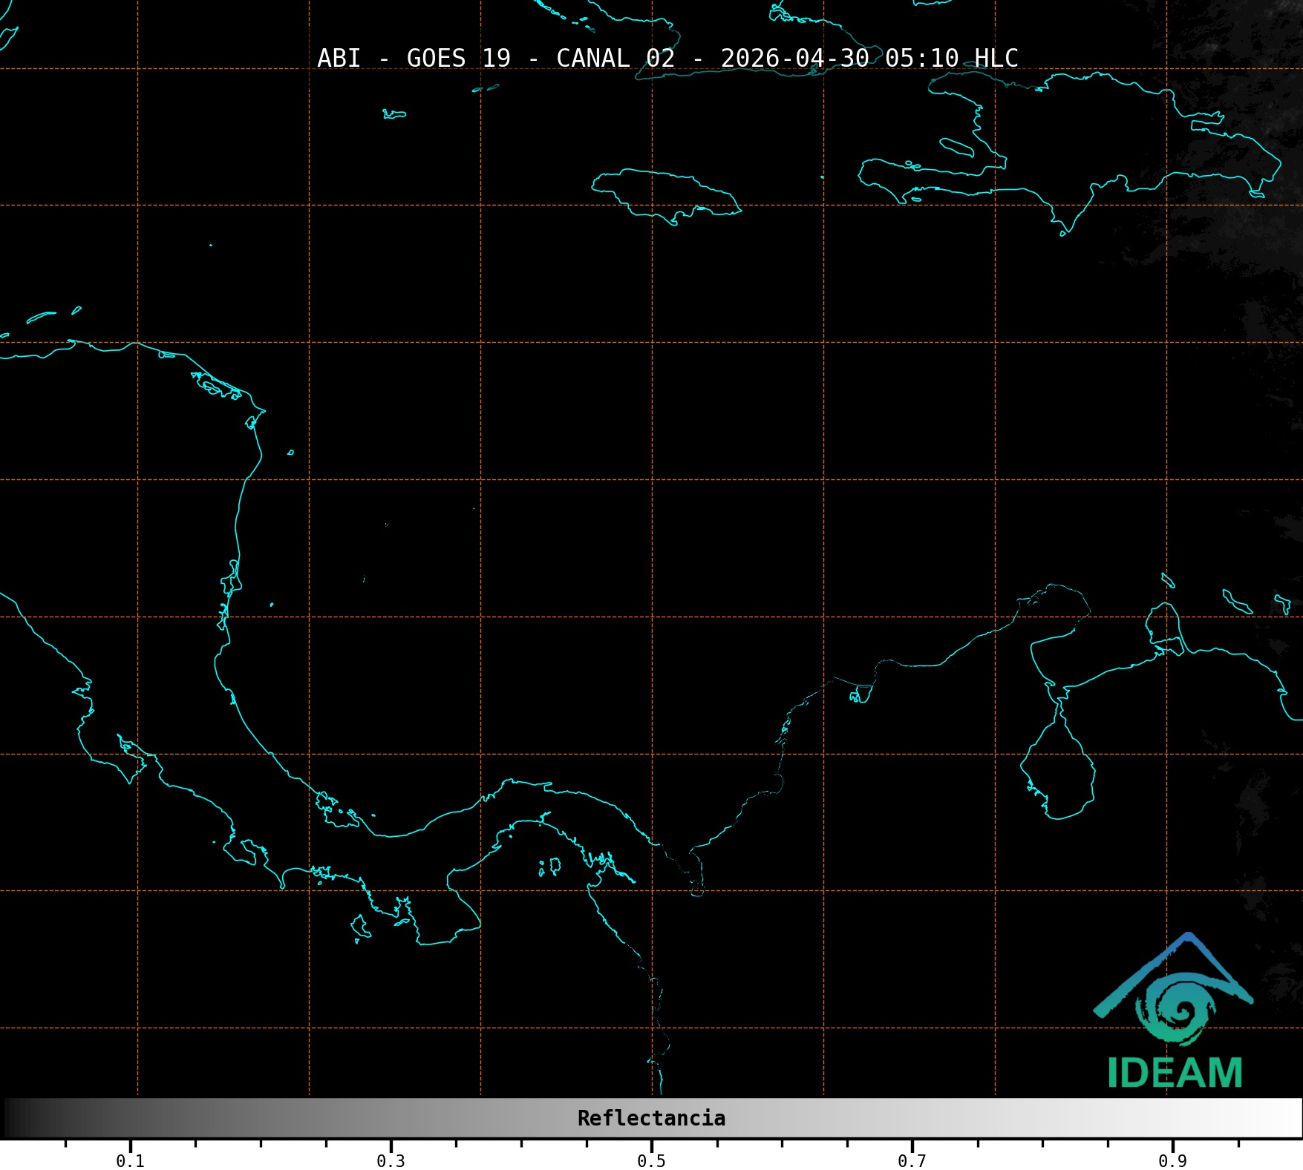Select the 0.5 tick label on the scale
The height and width of the screenshot is (1170, 1303).
pos(651,1161)
